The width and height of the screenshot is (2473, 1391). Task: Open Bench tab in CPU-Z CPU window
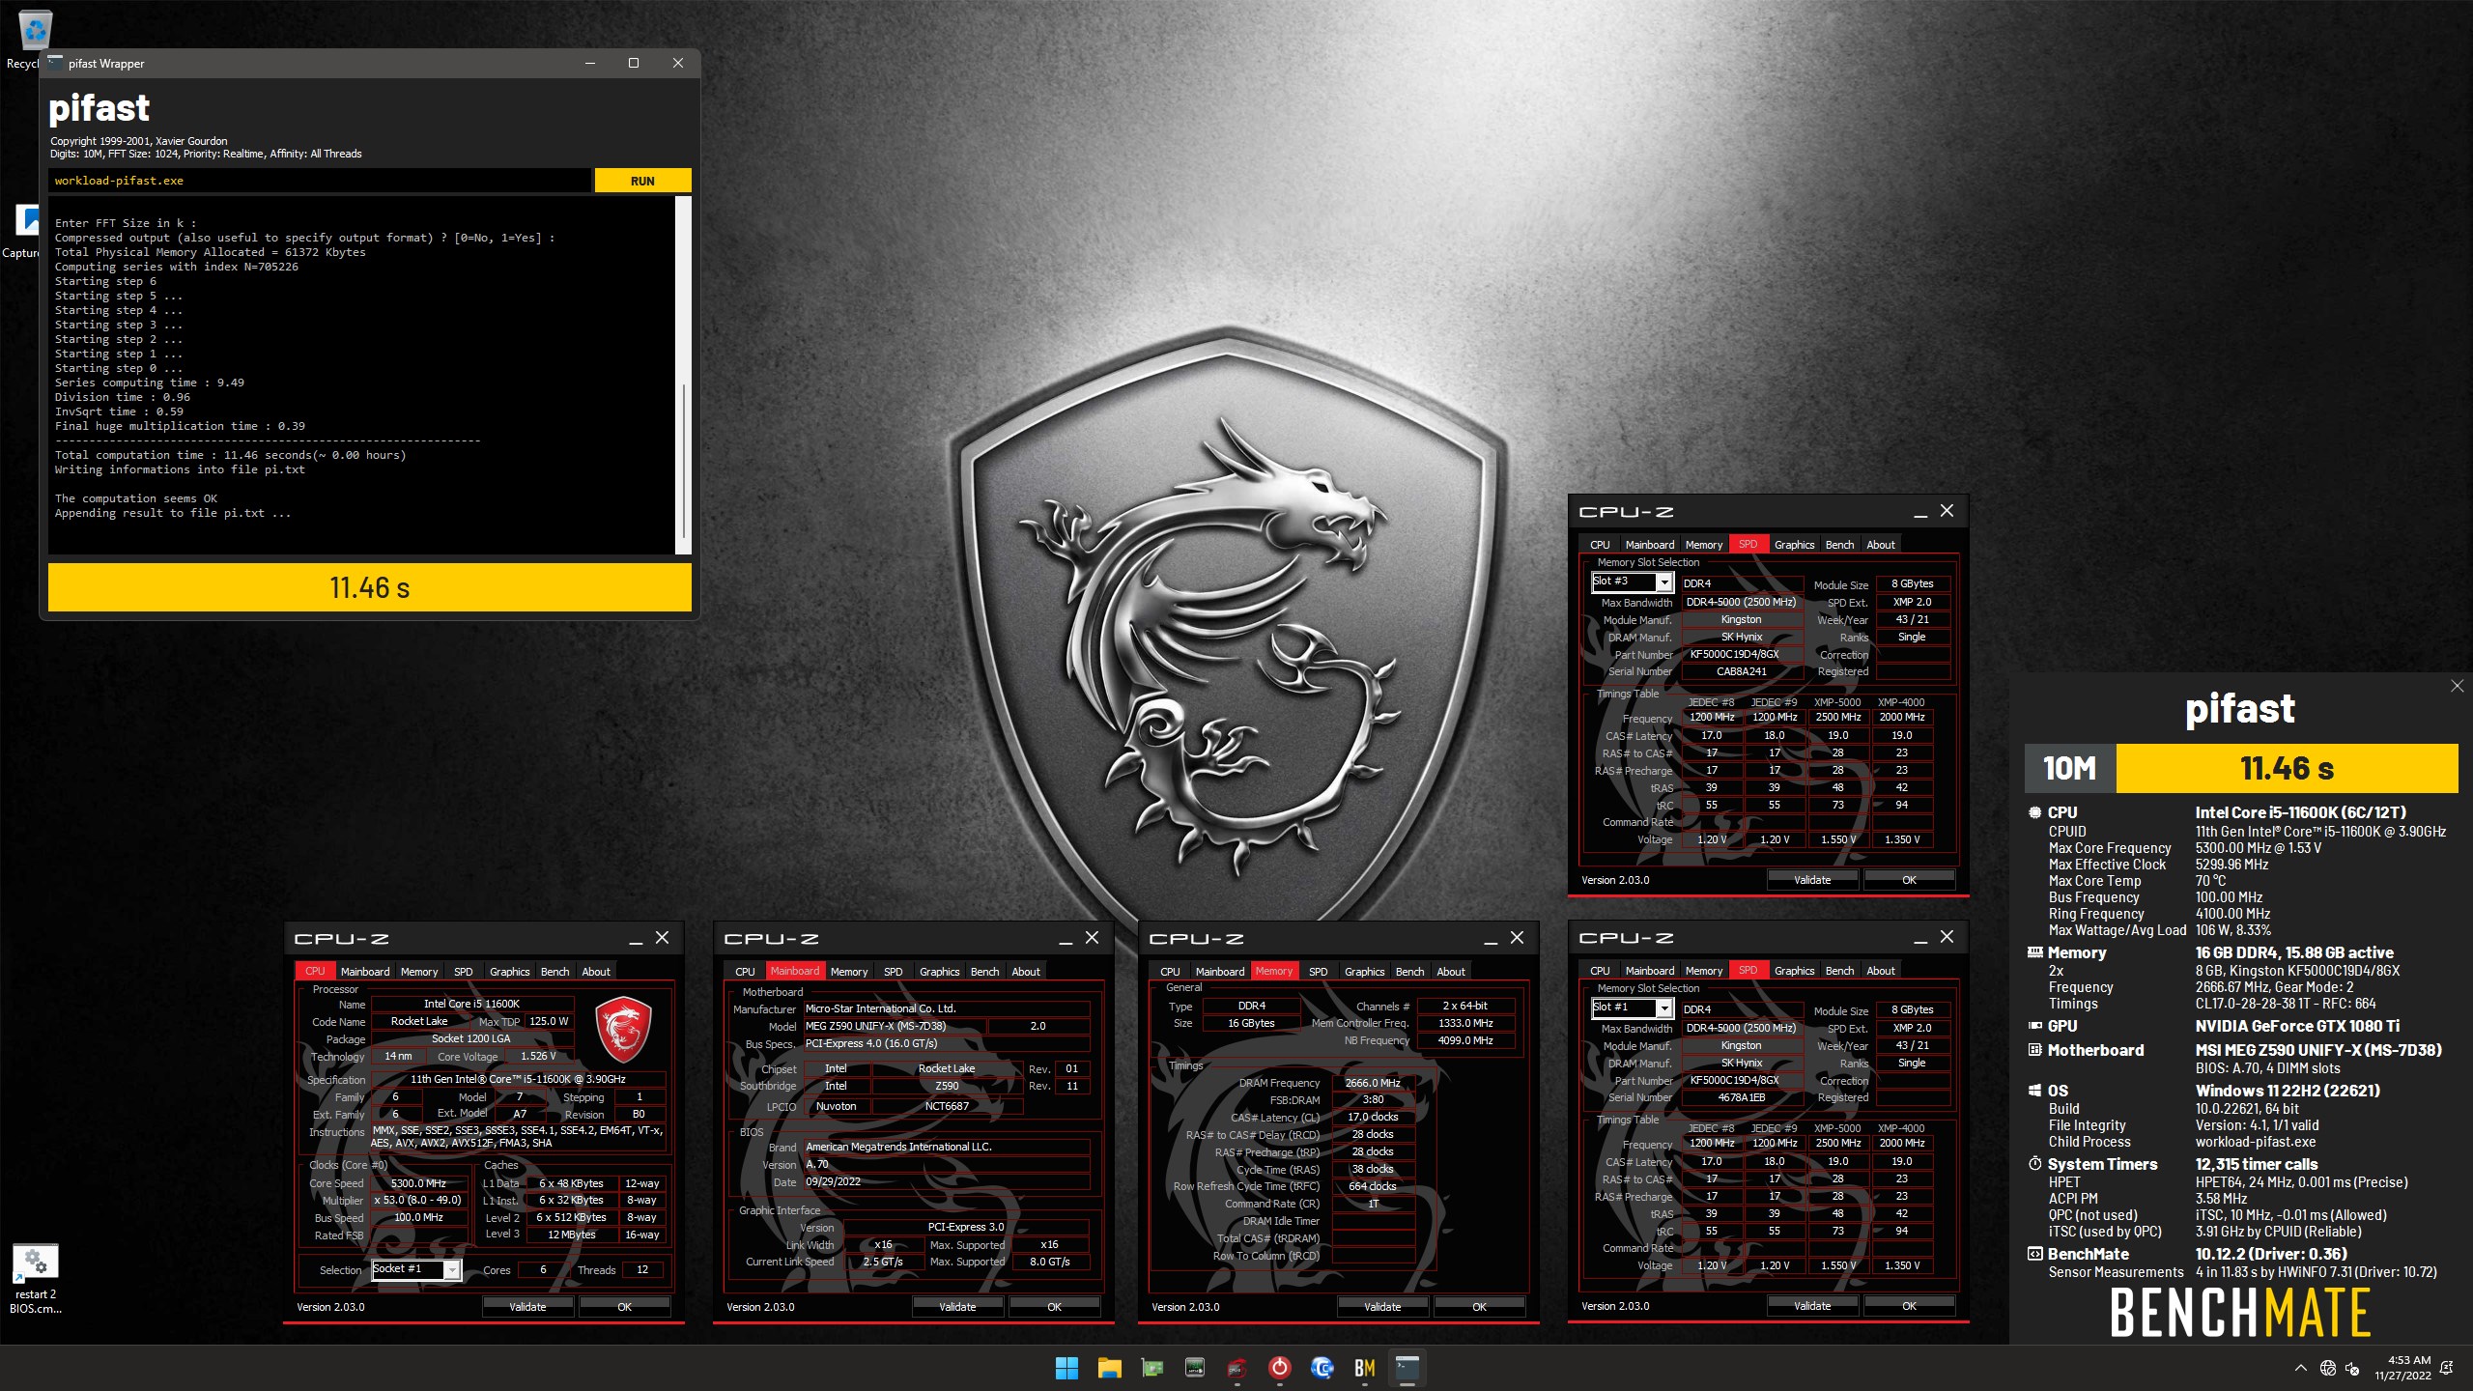click(554, 972)
